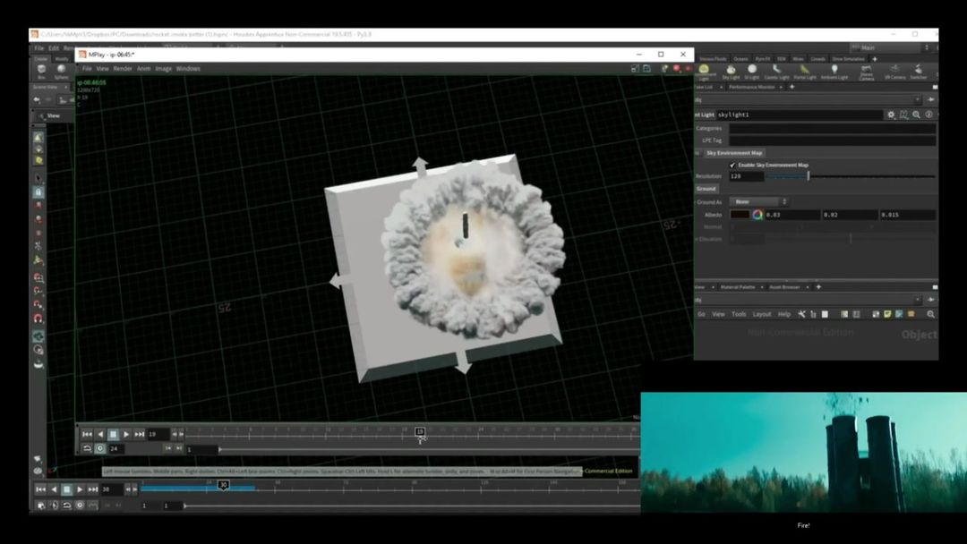Viewport: 967px width, 544px height.
Task: Open Performance Monitor pane tab
Action: point(751,87)
